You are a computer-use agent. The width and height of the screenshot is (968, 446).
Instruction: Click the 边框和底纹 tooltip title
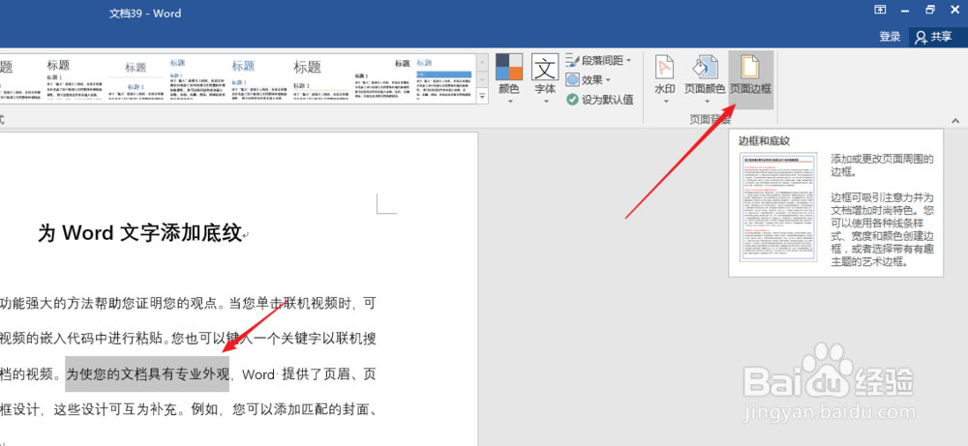765,140
